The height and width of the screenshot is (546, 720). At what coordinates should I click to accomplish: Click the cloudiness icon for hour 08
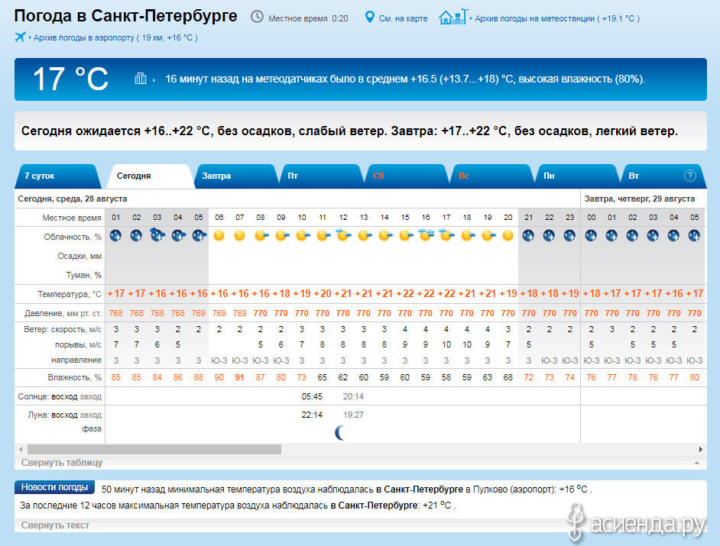(x=261, y=235)
